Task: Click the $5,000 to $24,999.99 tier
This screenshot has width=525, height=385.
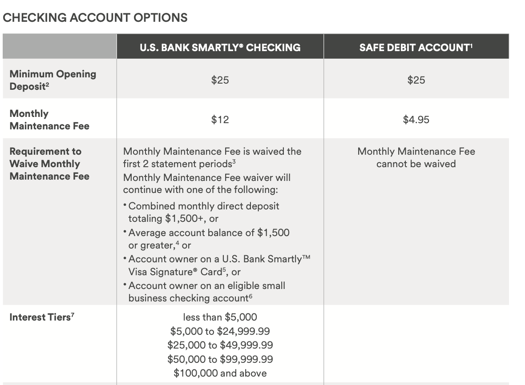Action: tap(220, 331)
